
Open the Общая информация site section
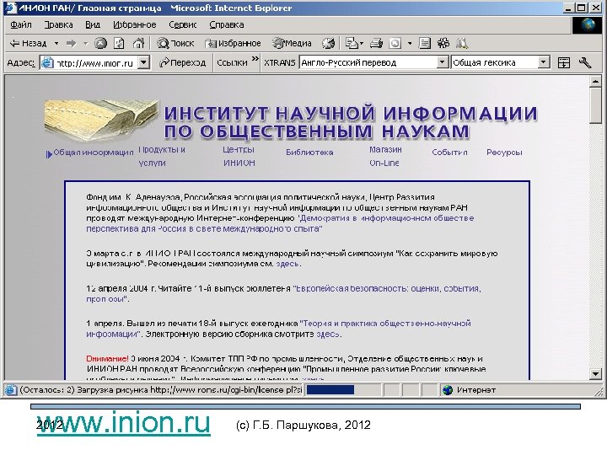[x=94, y=153]
